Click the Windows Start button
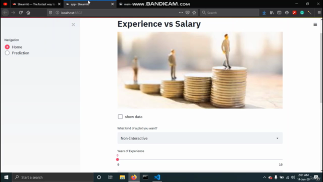Viewport: 323px width, 182px height. [x=6, y=177]
